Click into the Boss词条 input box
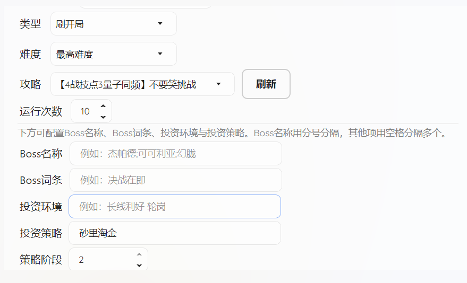 click(x=175, y=180)
